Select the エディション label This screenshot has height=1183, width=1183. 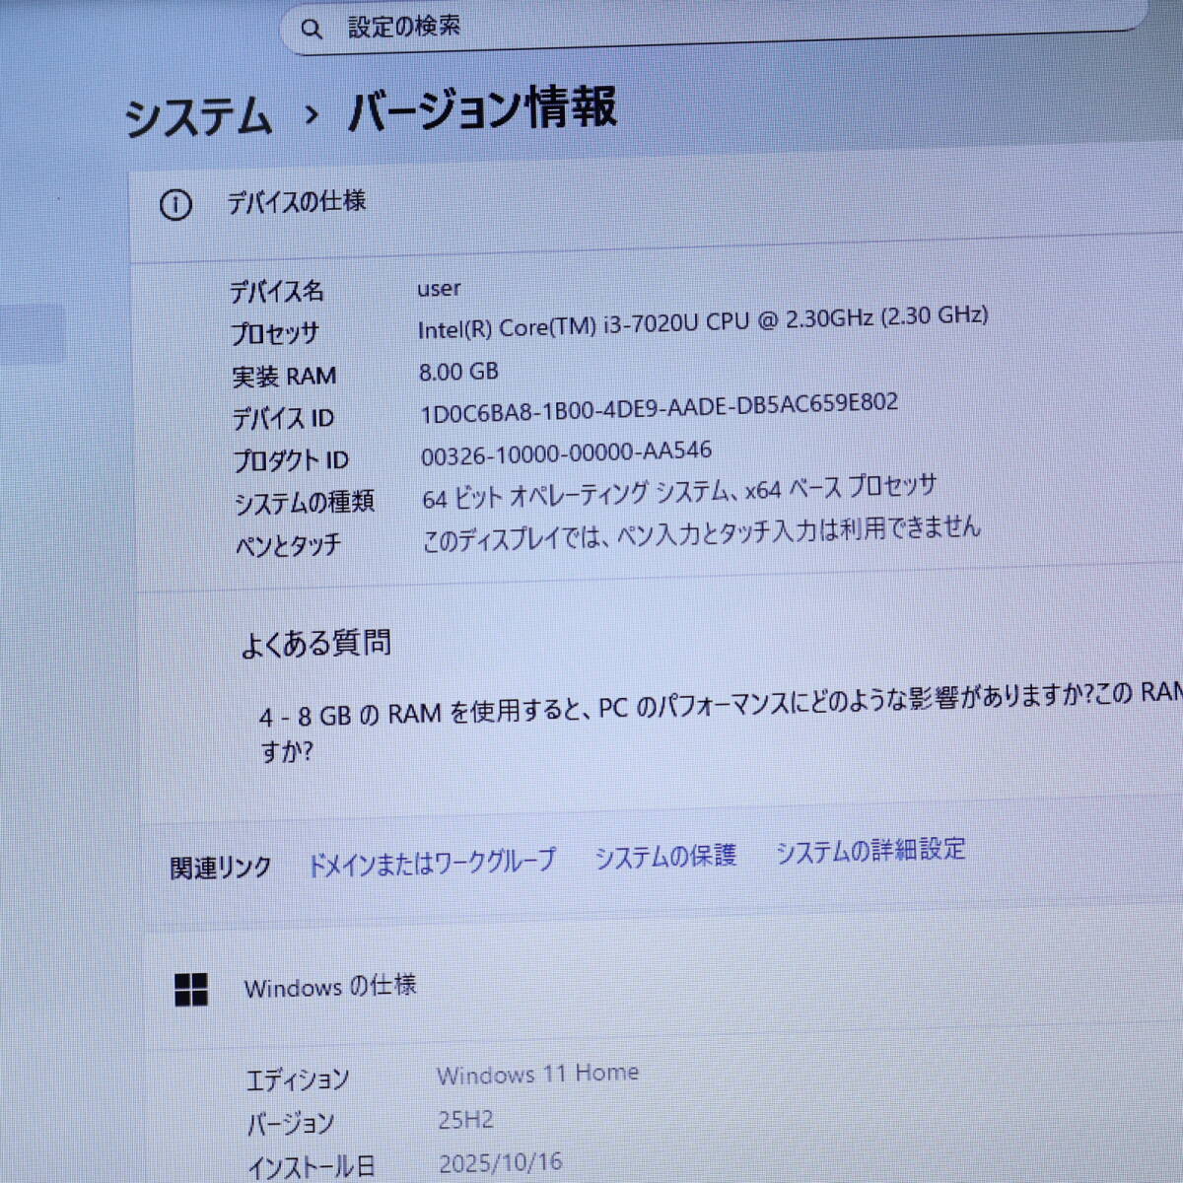tap(298, 1080)
